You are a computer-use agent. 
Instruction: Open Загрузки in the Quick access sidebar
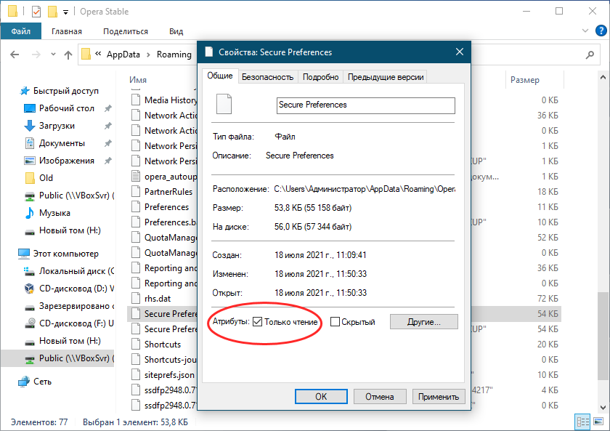tap(57, 126)
